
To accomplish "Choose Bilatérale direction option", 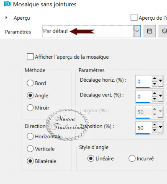I will (30, 161).
